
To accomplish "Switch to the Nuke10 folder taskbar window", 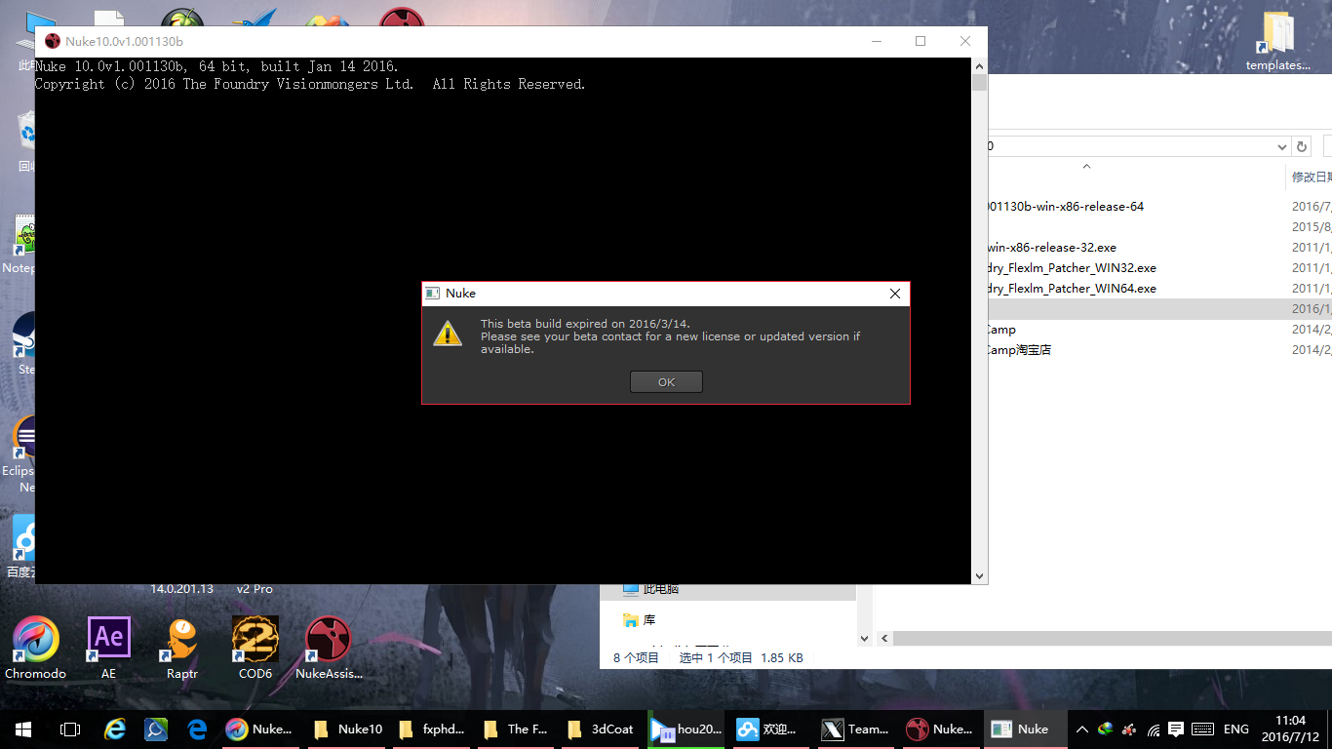I will click(347, 729).
